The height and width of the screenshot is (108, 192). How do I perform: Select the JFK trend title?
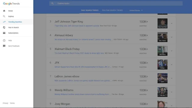(57, 63)
